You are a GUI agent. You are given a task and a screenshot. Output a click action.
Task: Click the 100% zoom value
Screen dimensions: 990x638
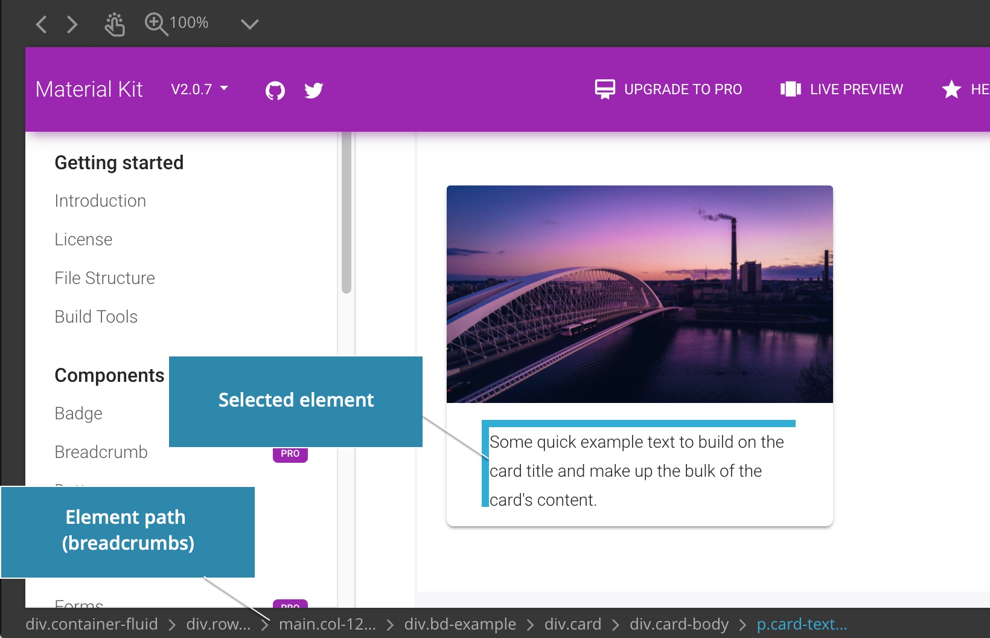point(189,23)
